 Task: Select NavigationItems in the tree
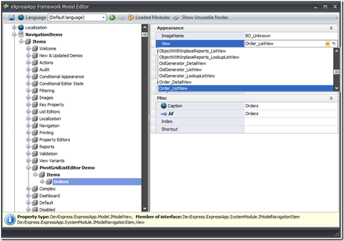[x=44, y=34]
